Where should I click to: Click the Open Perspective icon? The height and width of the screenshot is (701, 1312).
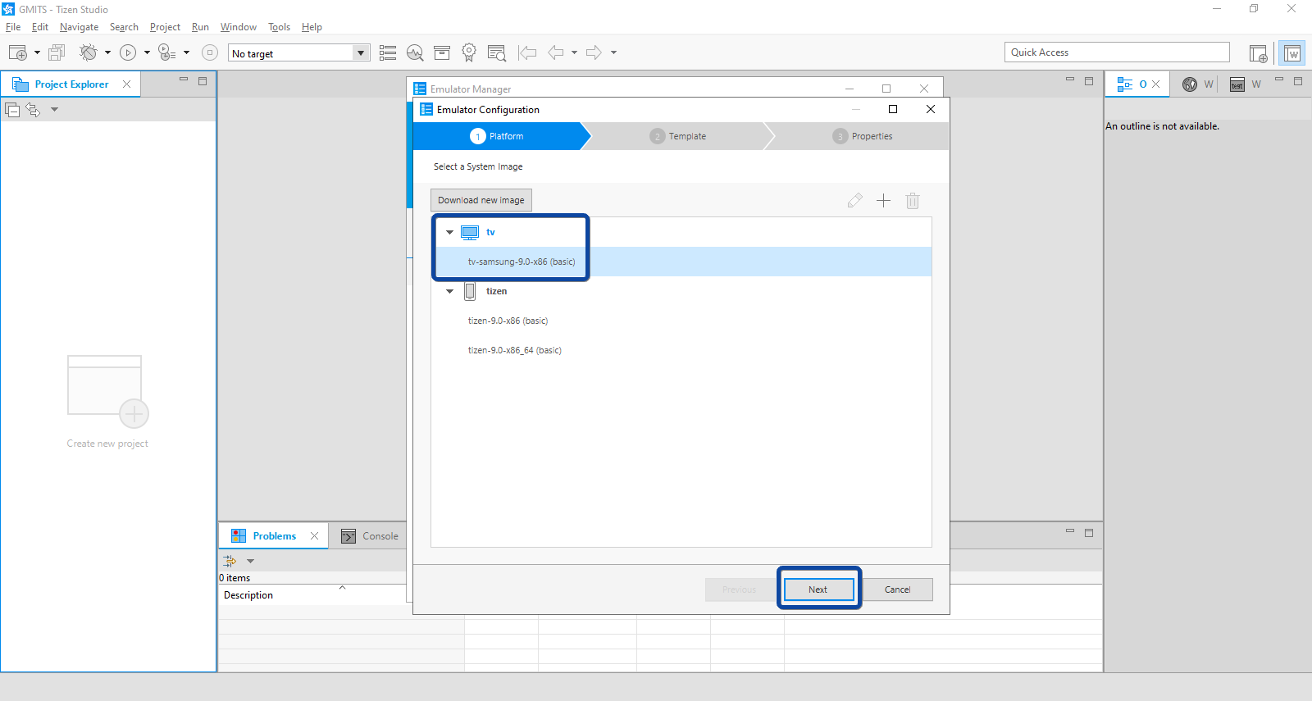(x=1258, y=53)
